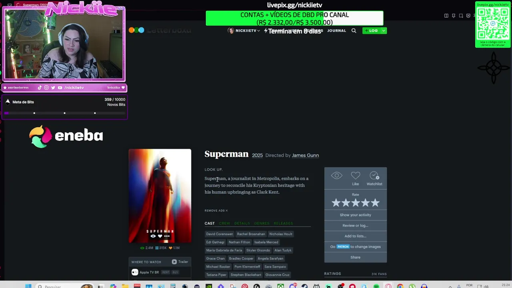512x288 pixels.
Task: Open cast member Michael Rooker
Action: pos(218,267)
